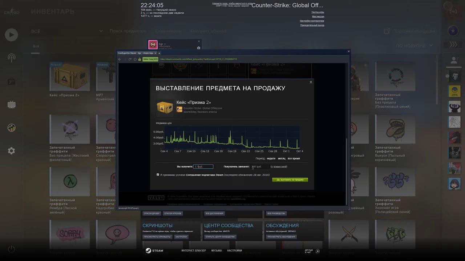Click home icon in Steam overlay browser
The image size is (465, 261).
[135, 59]
